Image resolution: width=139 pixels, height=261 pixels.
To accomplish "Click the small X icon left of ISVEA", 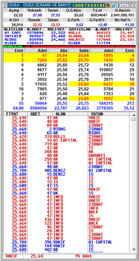I will coord(5,5).
